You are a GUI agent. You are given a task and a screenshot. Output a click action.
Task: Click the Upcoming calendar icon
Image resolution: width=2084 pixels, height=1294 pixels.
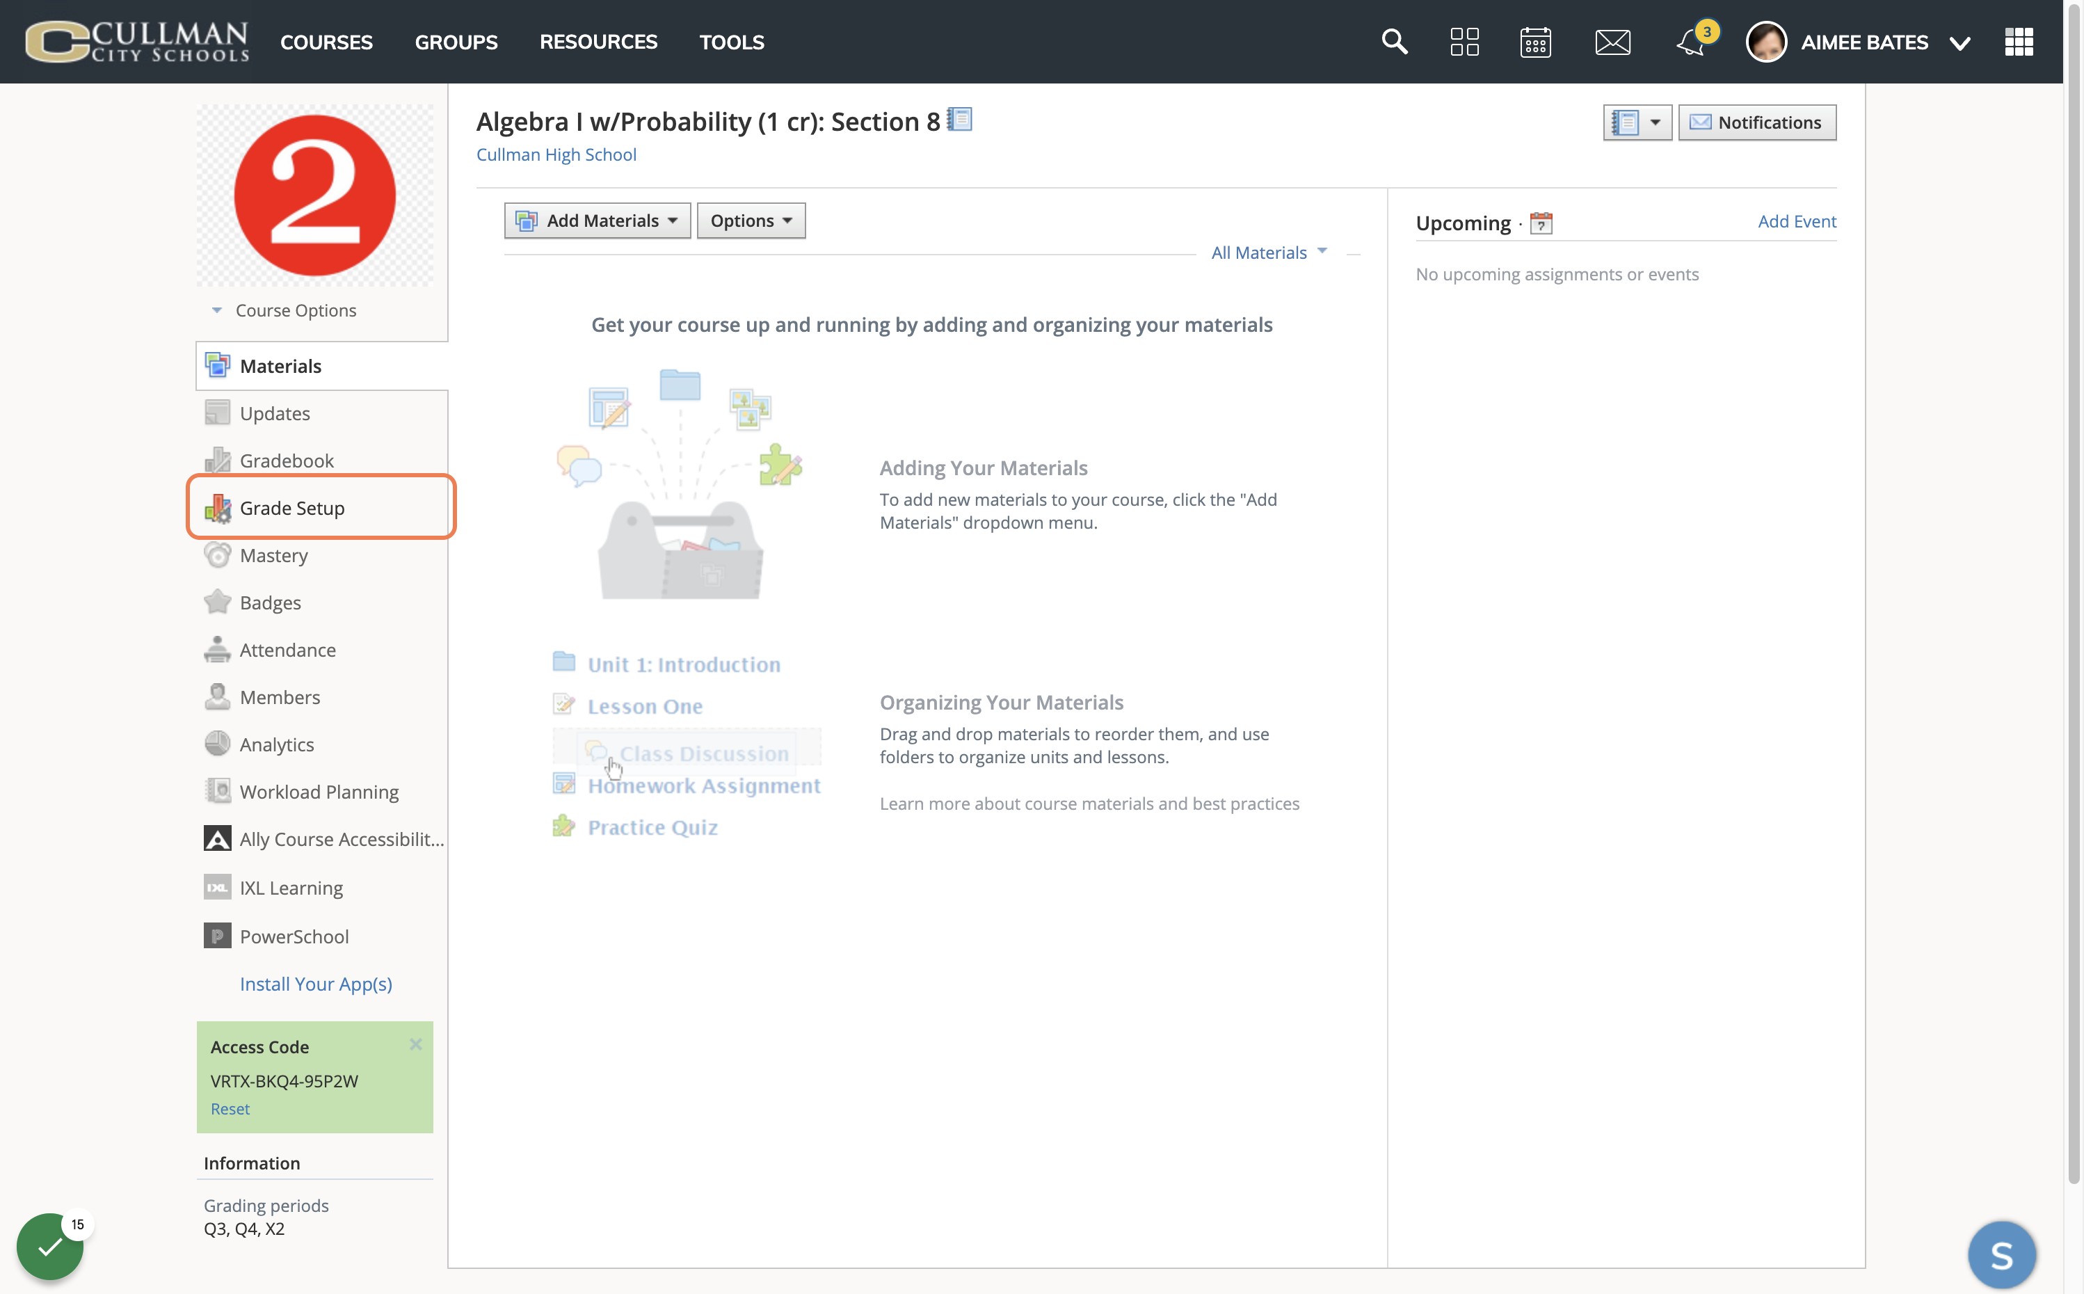tap(1541, 223)
